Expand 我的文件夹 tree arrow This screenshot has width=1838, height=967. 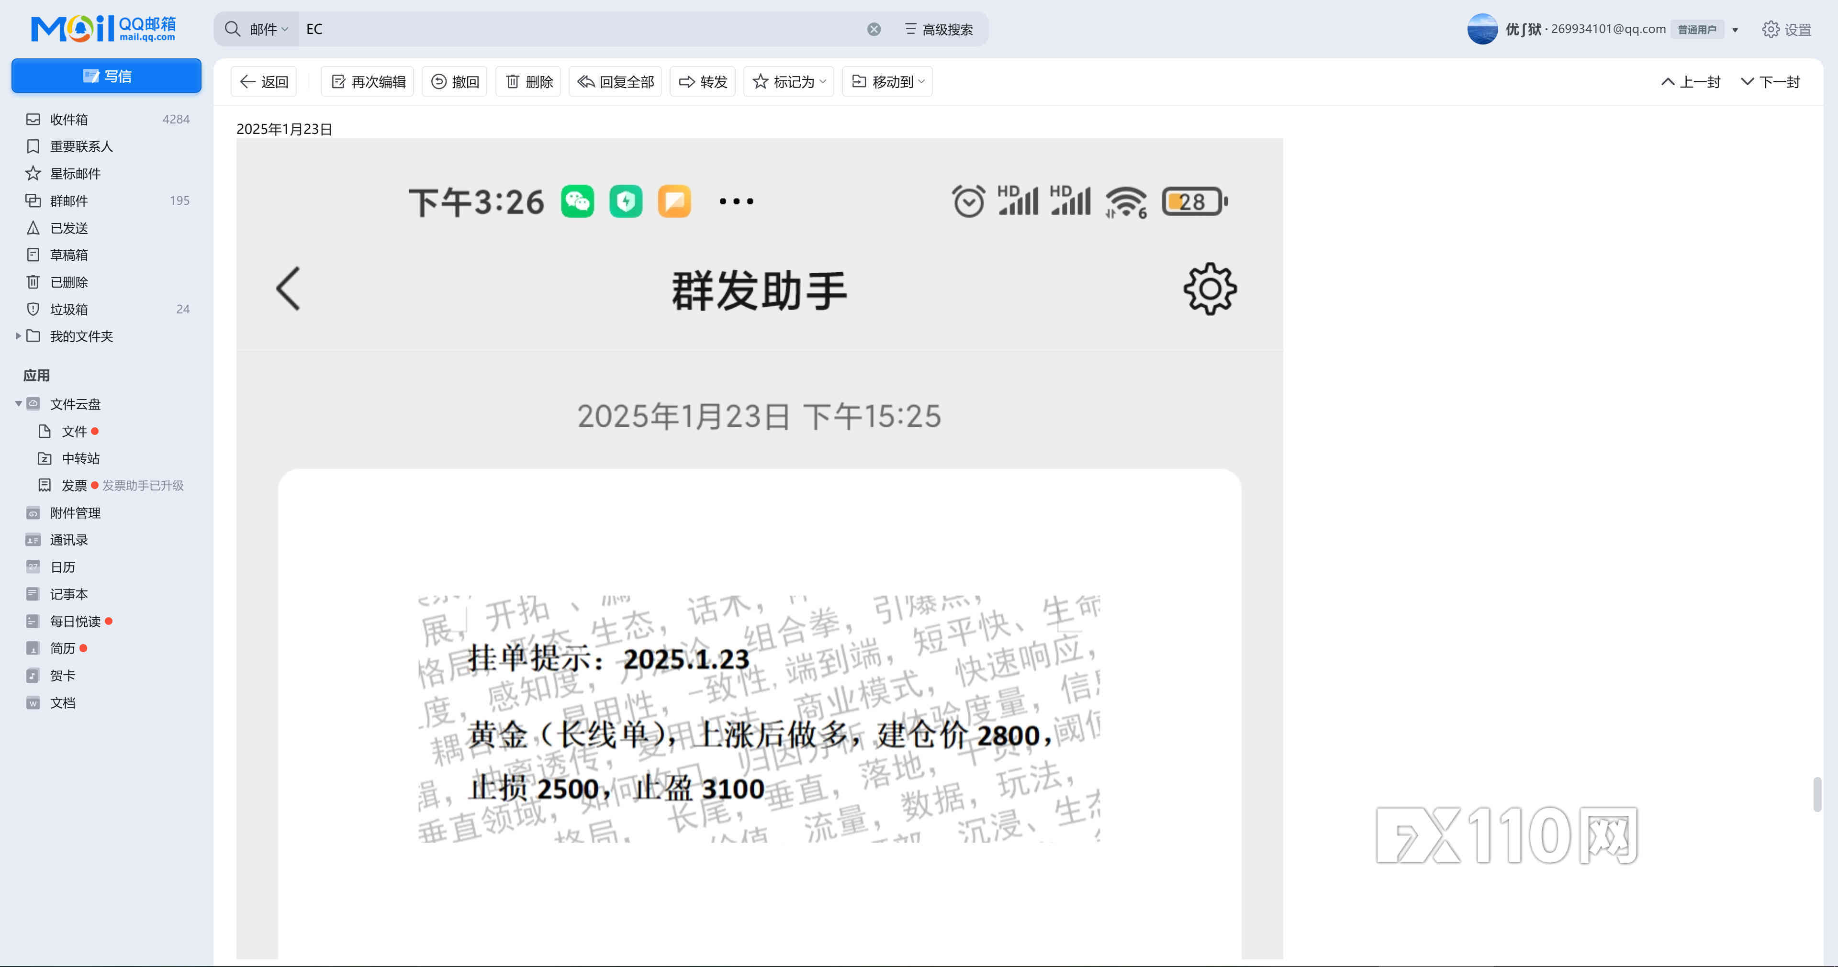18,336
